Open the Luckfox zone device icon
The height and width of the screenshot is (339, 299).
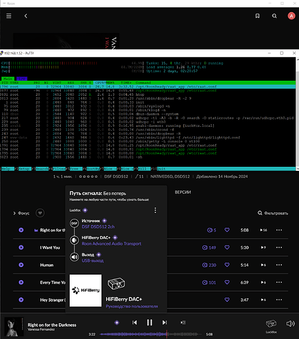pos(271,324)
